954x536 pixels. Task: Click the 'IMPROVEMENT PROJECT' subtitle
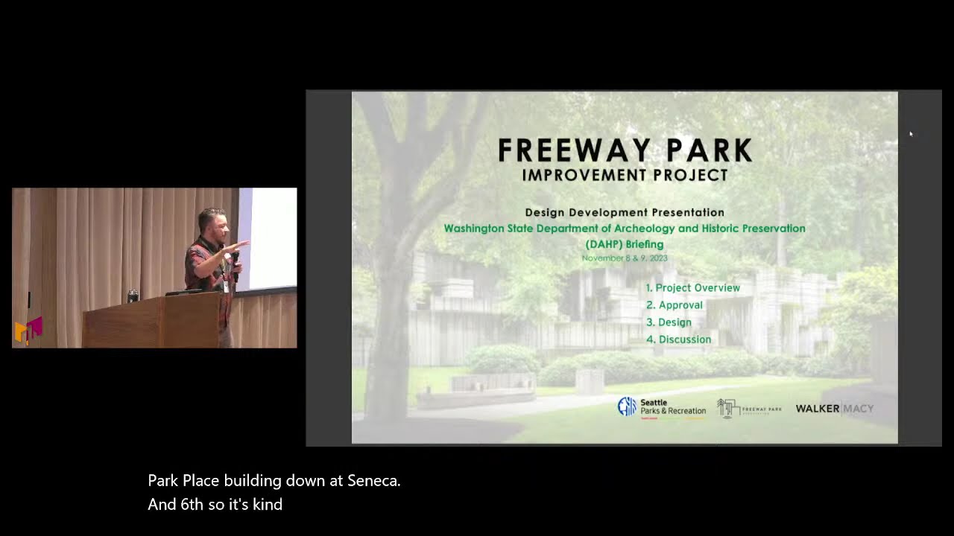[625, 176]
